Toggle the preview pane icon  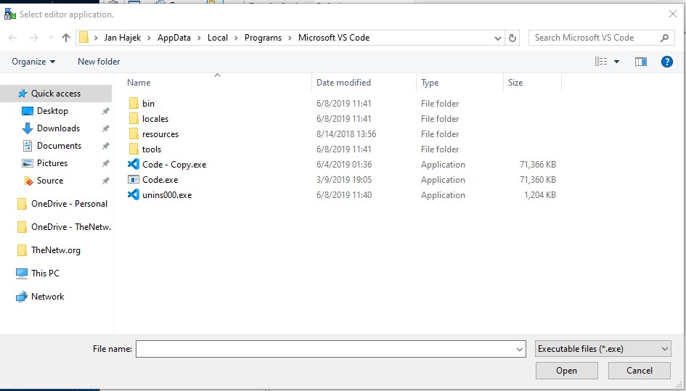point(640,62)
